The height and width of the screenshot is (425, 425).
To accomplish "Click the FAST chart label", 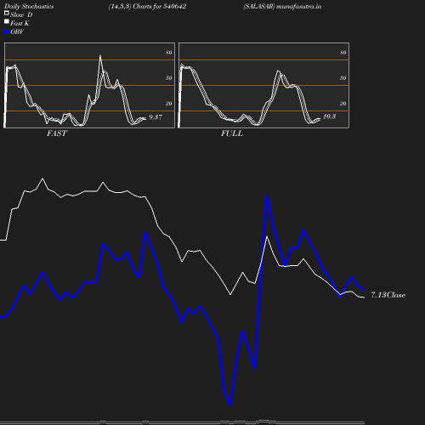I will 57,133.
